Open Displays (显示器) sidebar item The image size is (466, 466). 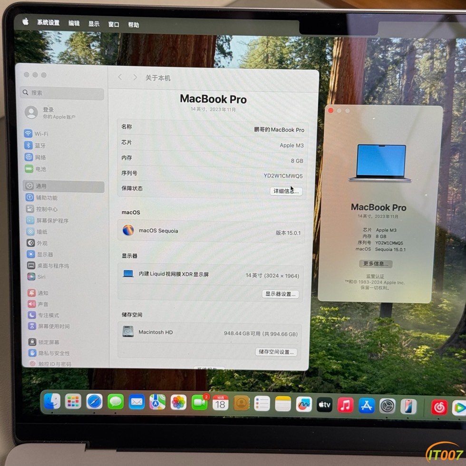tap(40, 254)
